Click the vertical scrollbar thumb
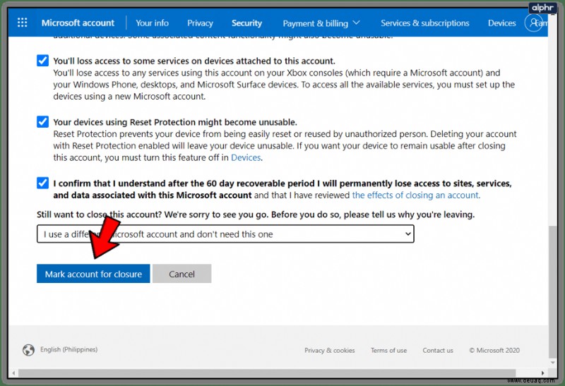The width and height of the screenshot is (565, 386). 552,291
